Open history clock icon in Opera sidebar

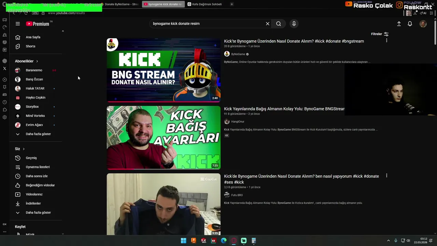4,102
